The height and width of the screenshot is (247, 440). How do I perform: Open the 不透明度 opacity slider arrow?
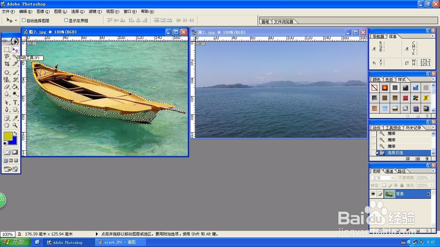click(x=432, y=178)
